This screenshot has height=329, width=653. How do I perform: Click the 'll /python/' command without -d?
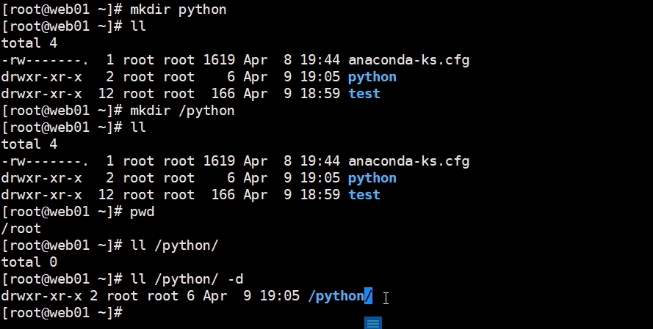(x=175, y=245)
